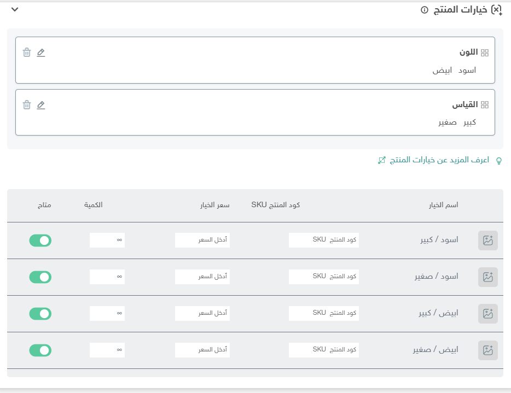Screen dimensions: 511x393
Task: Click quantity field for اسود / صغير
Action: [x=107, y=277]
